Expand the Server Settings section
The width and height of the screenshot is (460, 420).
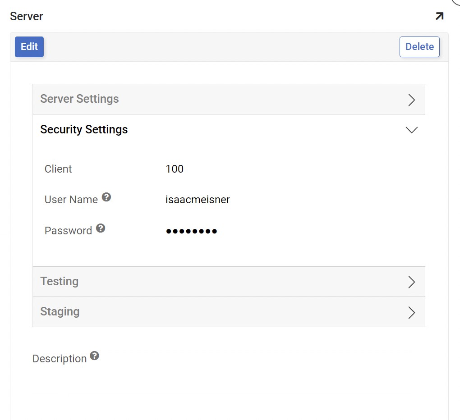coord(411,100)
